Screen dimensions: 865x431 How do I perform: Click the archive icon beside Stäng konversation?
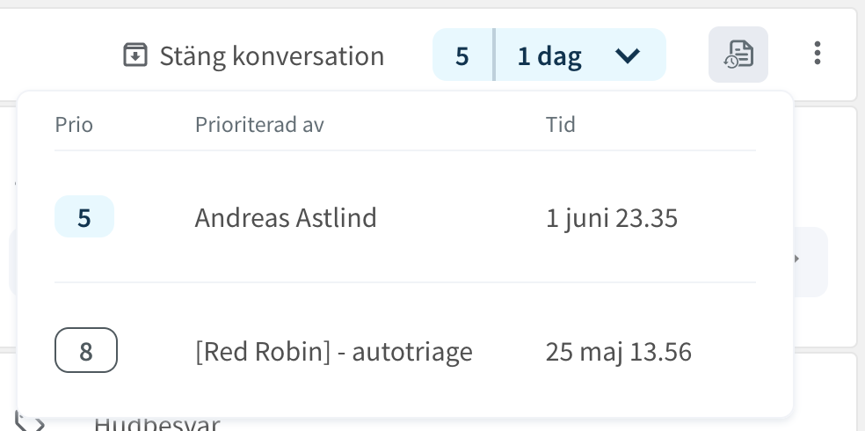coord(135,55)
